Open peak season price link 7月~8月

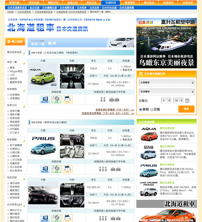115,110
